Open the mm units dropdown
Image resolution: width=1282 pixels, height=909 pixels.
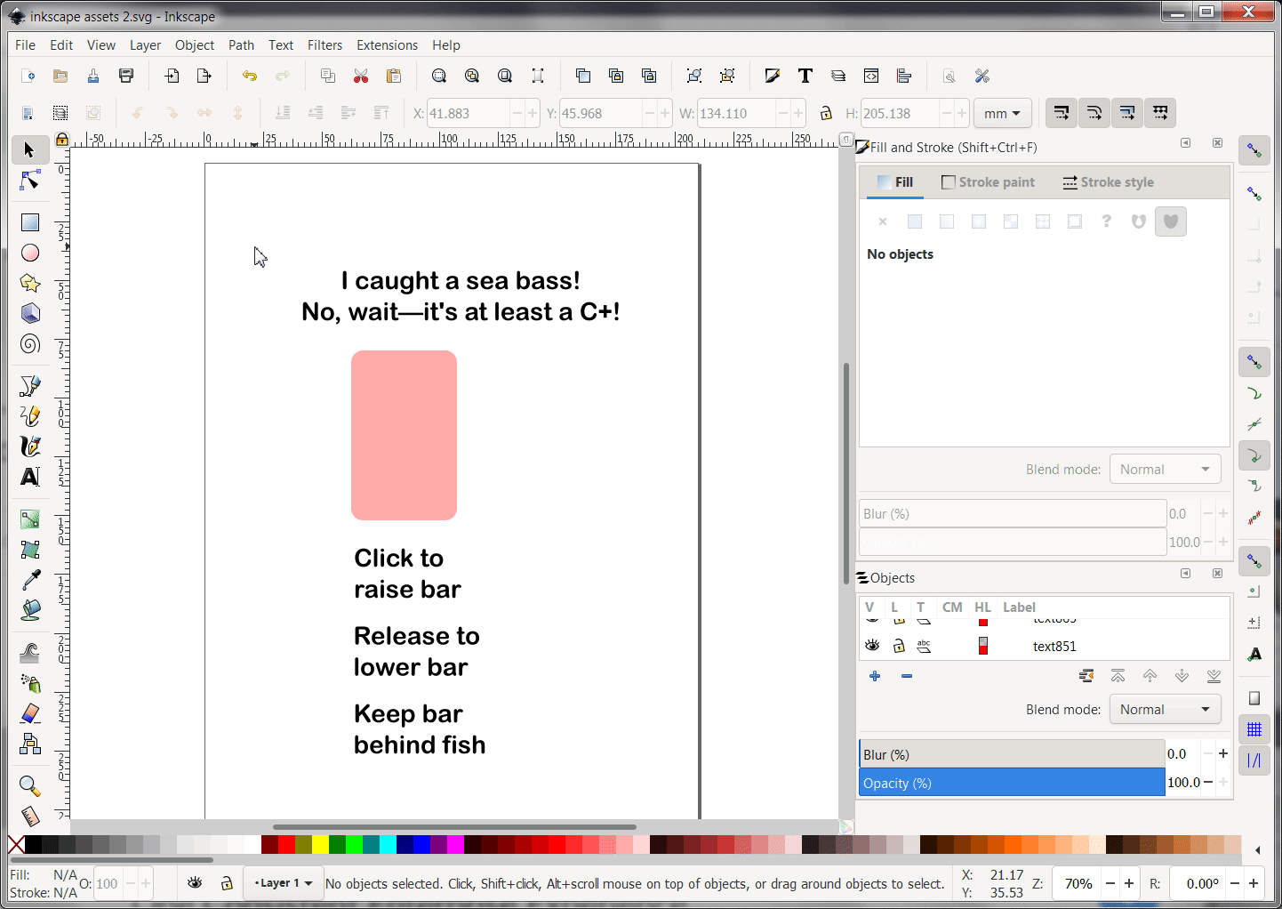[x=1002, y=112]
